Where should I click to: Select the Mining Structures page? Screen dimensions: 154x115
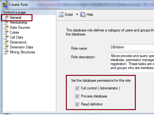(23, 52)
